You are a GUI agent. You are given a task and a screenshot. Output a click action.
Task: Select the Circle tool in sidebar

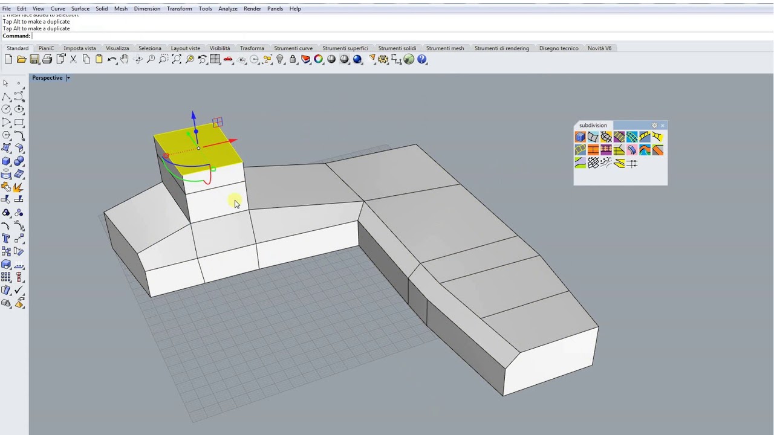tap(6, 109)
